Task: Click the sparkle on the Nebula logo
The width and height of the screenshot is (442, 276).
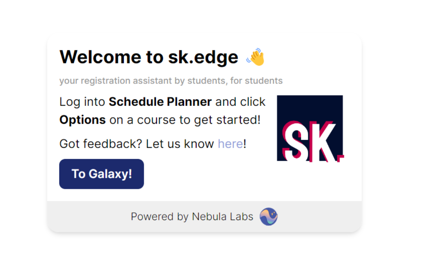Action: (273, 213)
